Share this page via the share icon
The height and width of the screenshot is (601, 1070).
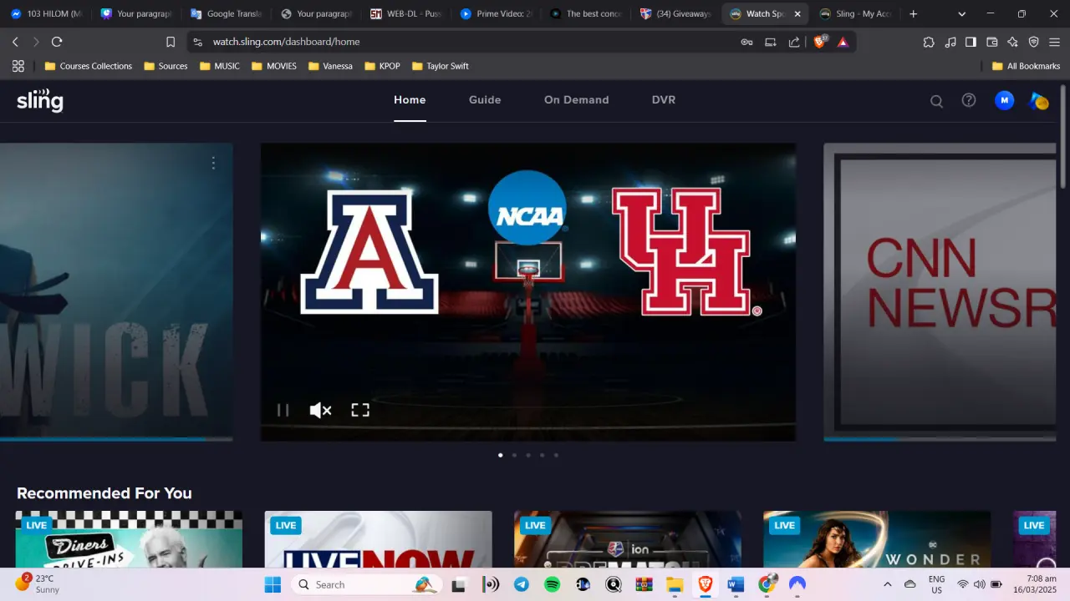click(x=794, y=42)
